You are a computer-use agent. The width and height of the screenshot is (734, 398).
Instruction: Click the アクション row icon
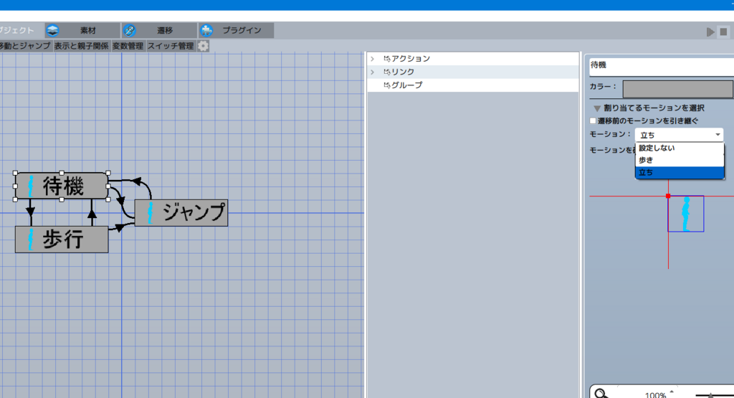[x=386, y=59]
